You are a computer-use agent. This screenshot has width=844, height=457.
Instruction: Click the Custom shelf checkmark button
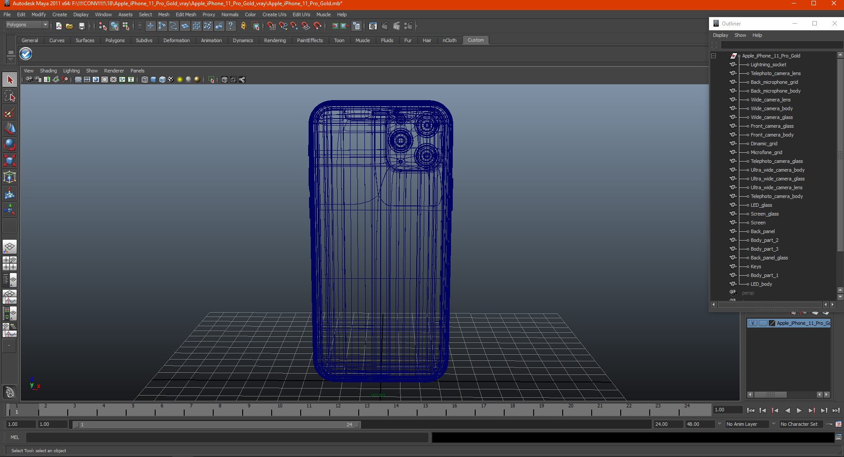pos(26,54)
